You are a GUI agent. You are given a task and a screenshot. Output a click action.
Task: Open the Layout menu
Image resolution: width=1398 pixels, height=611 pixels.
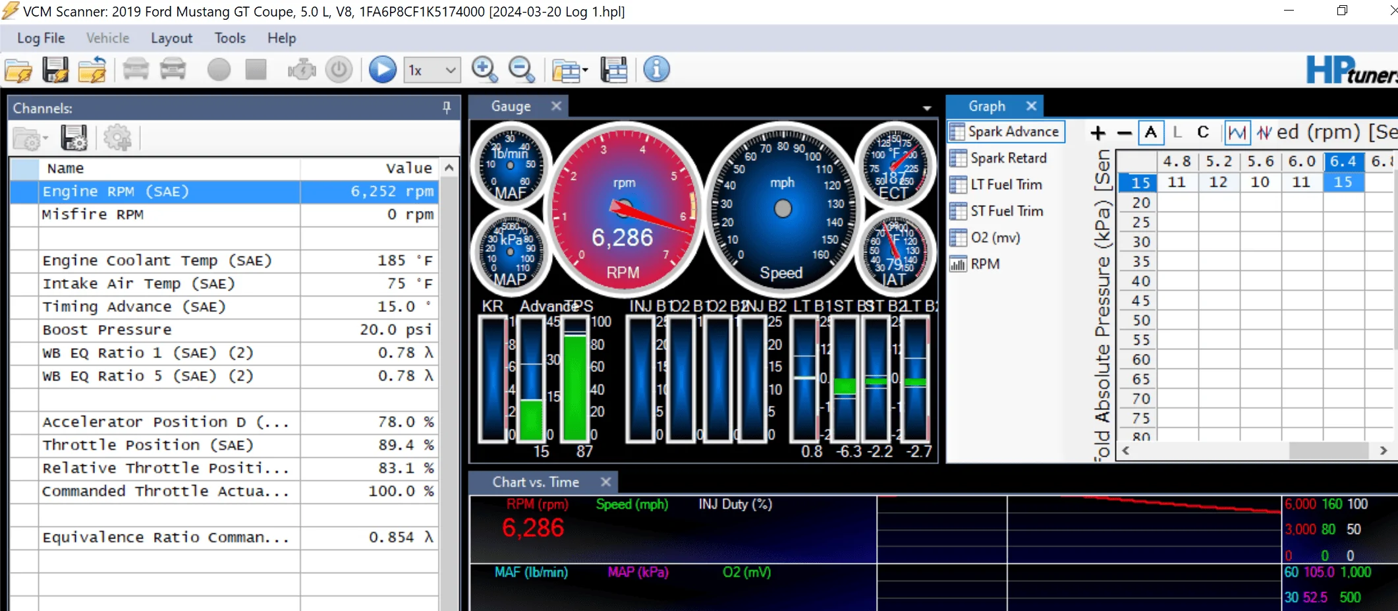pos(171,38)
